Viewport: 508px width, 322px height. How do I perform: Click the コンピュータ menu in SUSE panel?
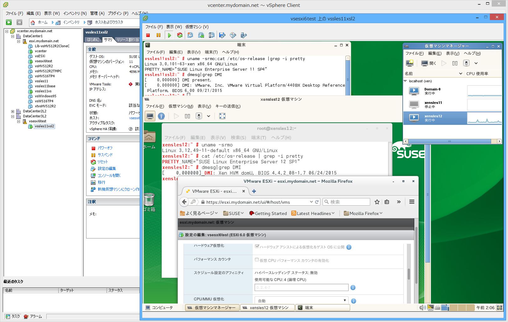tap(159, 308)
